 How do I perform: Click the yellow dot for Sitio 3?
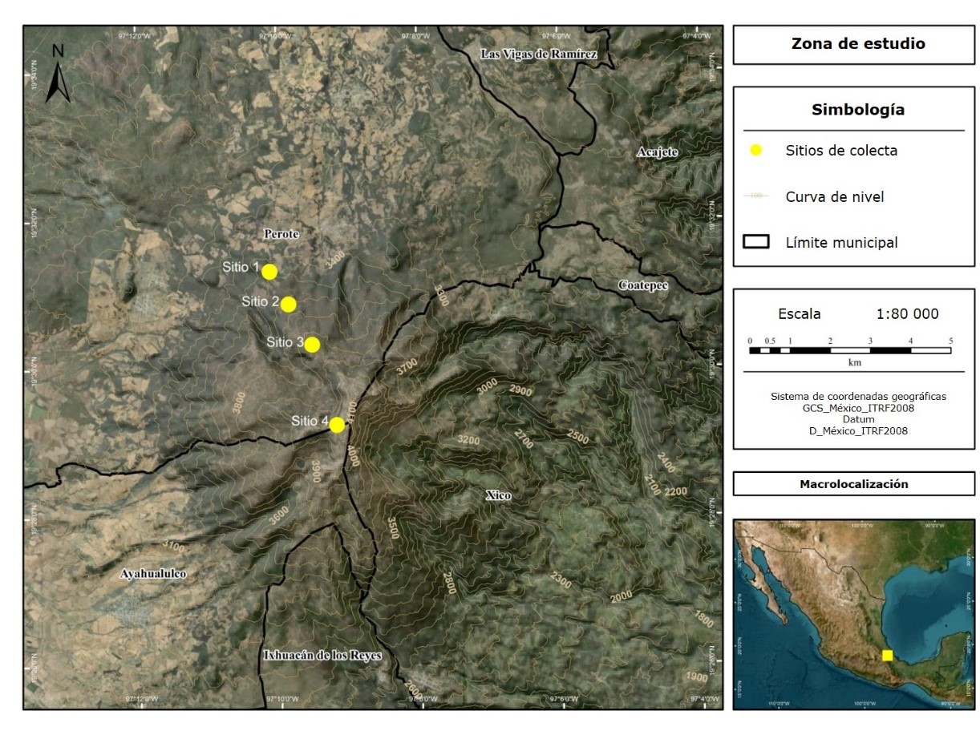click(312, 345)
